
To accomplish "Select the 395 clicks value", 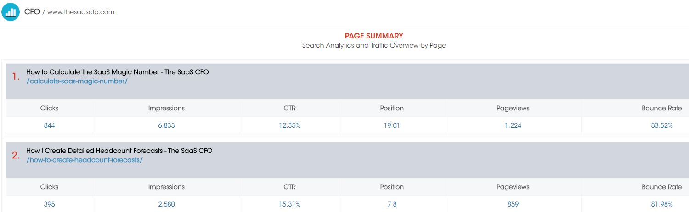I will 49,204.
